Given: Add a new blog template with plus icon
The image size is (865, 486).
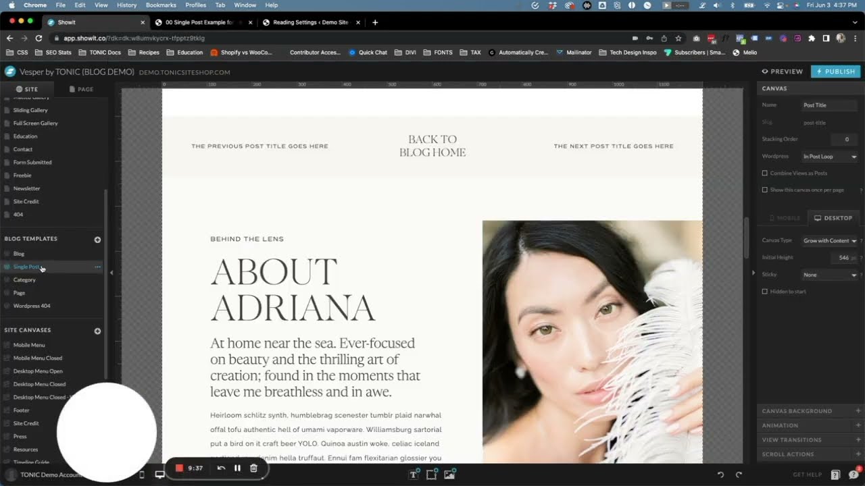Looking at the screenshot, I should [x=97, y=240].
